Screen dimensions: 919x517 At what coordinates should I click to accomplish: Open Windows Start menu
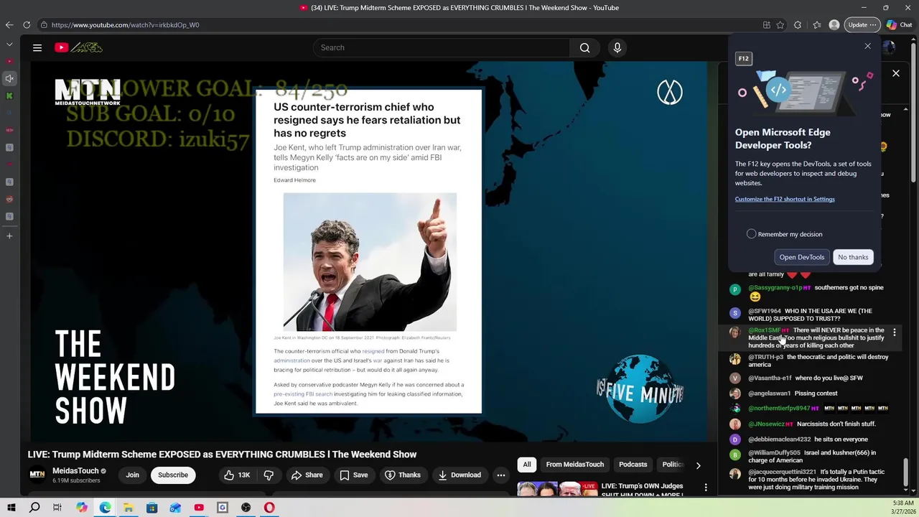(11, 508)
